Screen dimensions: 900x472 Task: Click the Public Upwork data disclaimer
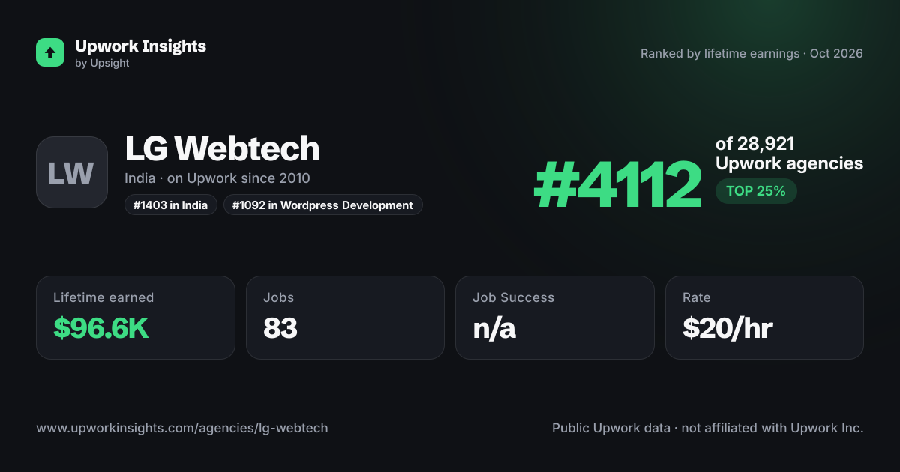(x=708, y=428)
